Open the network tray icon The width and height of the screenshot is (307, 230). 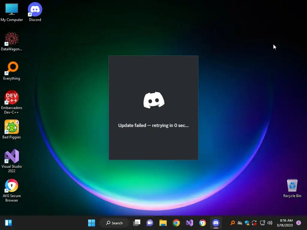click(x=262, y=223)
